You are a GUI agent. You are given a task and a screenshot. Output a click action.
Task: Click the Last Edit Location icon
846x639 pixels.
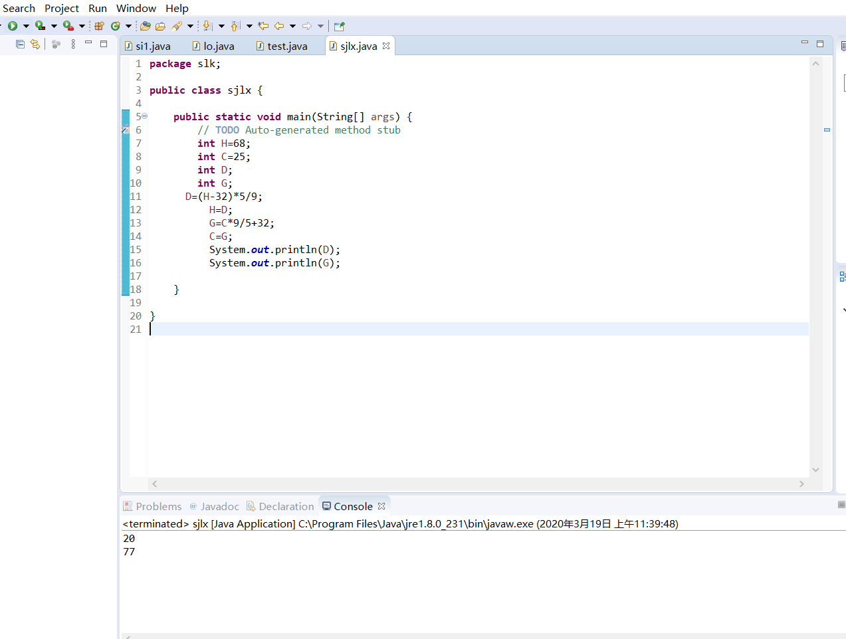point(263,26)
